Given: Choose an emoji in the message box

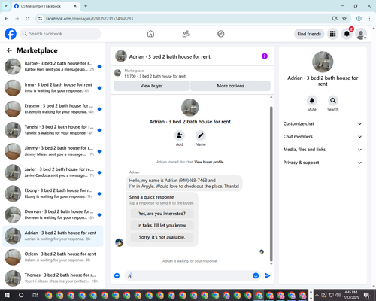Looking at the screenshot, I should click(x=256, y=275).
